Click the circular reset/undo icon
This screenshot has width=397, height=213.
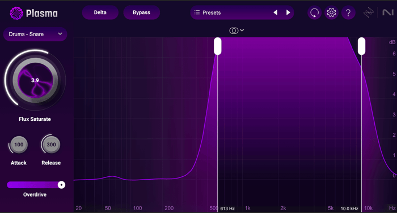pos(314,12)
